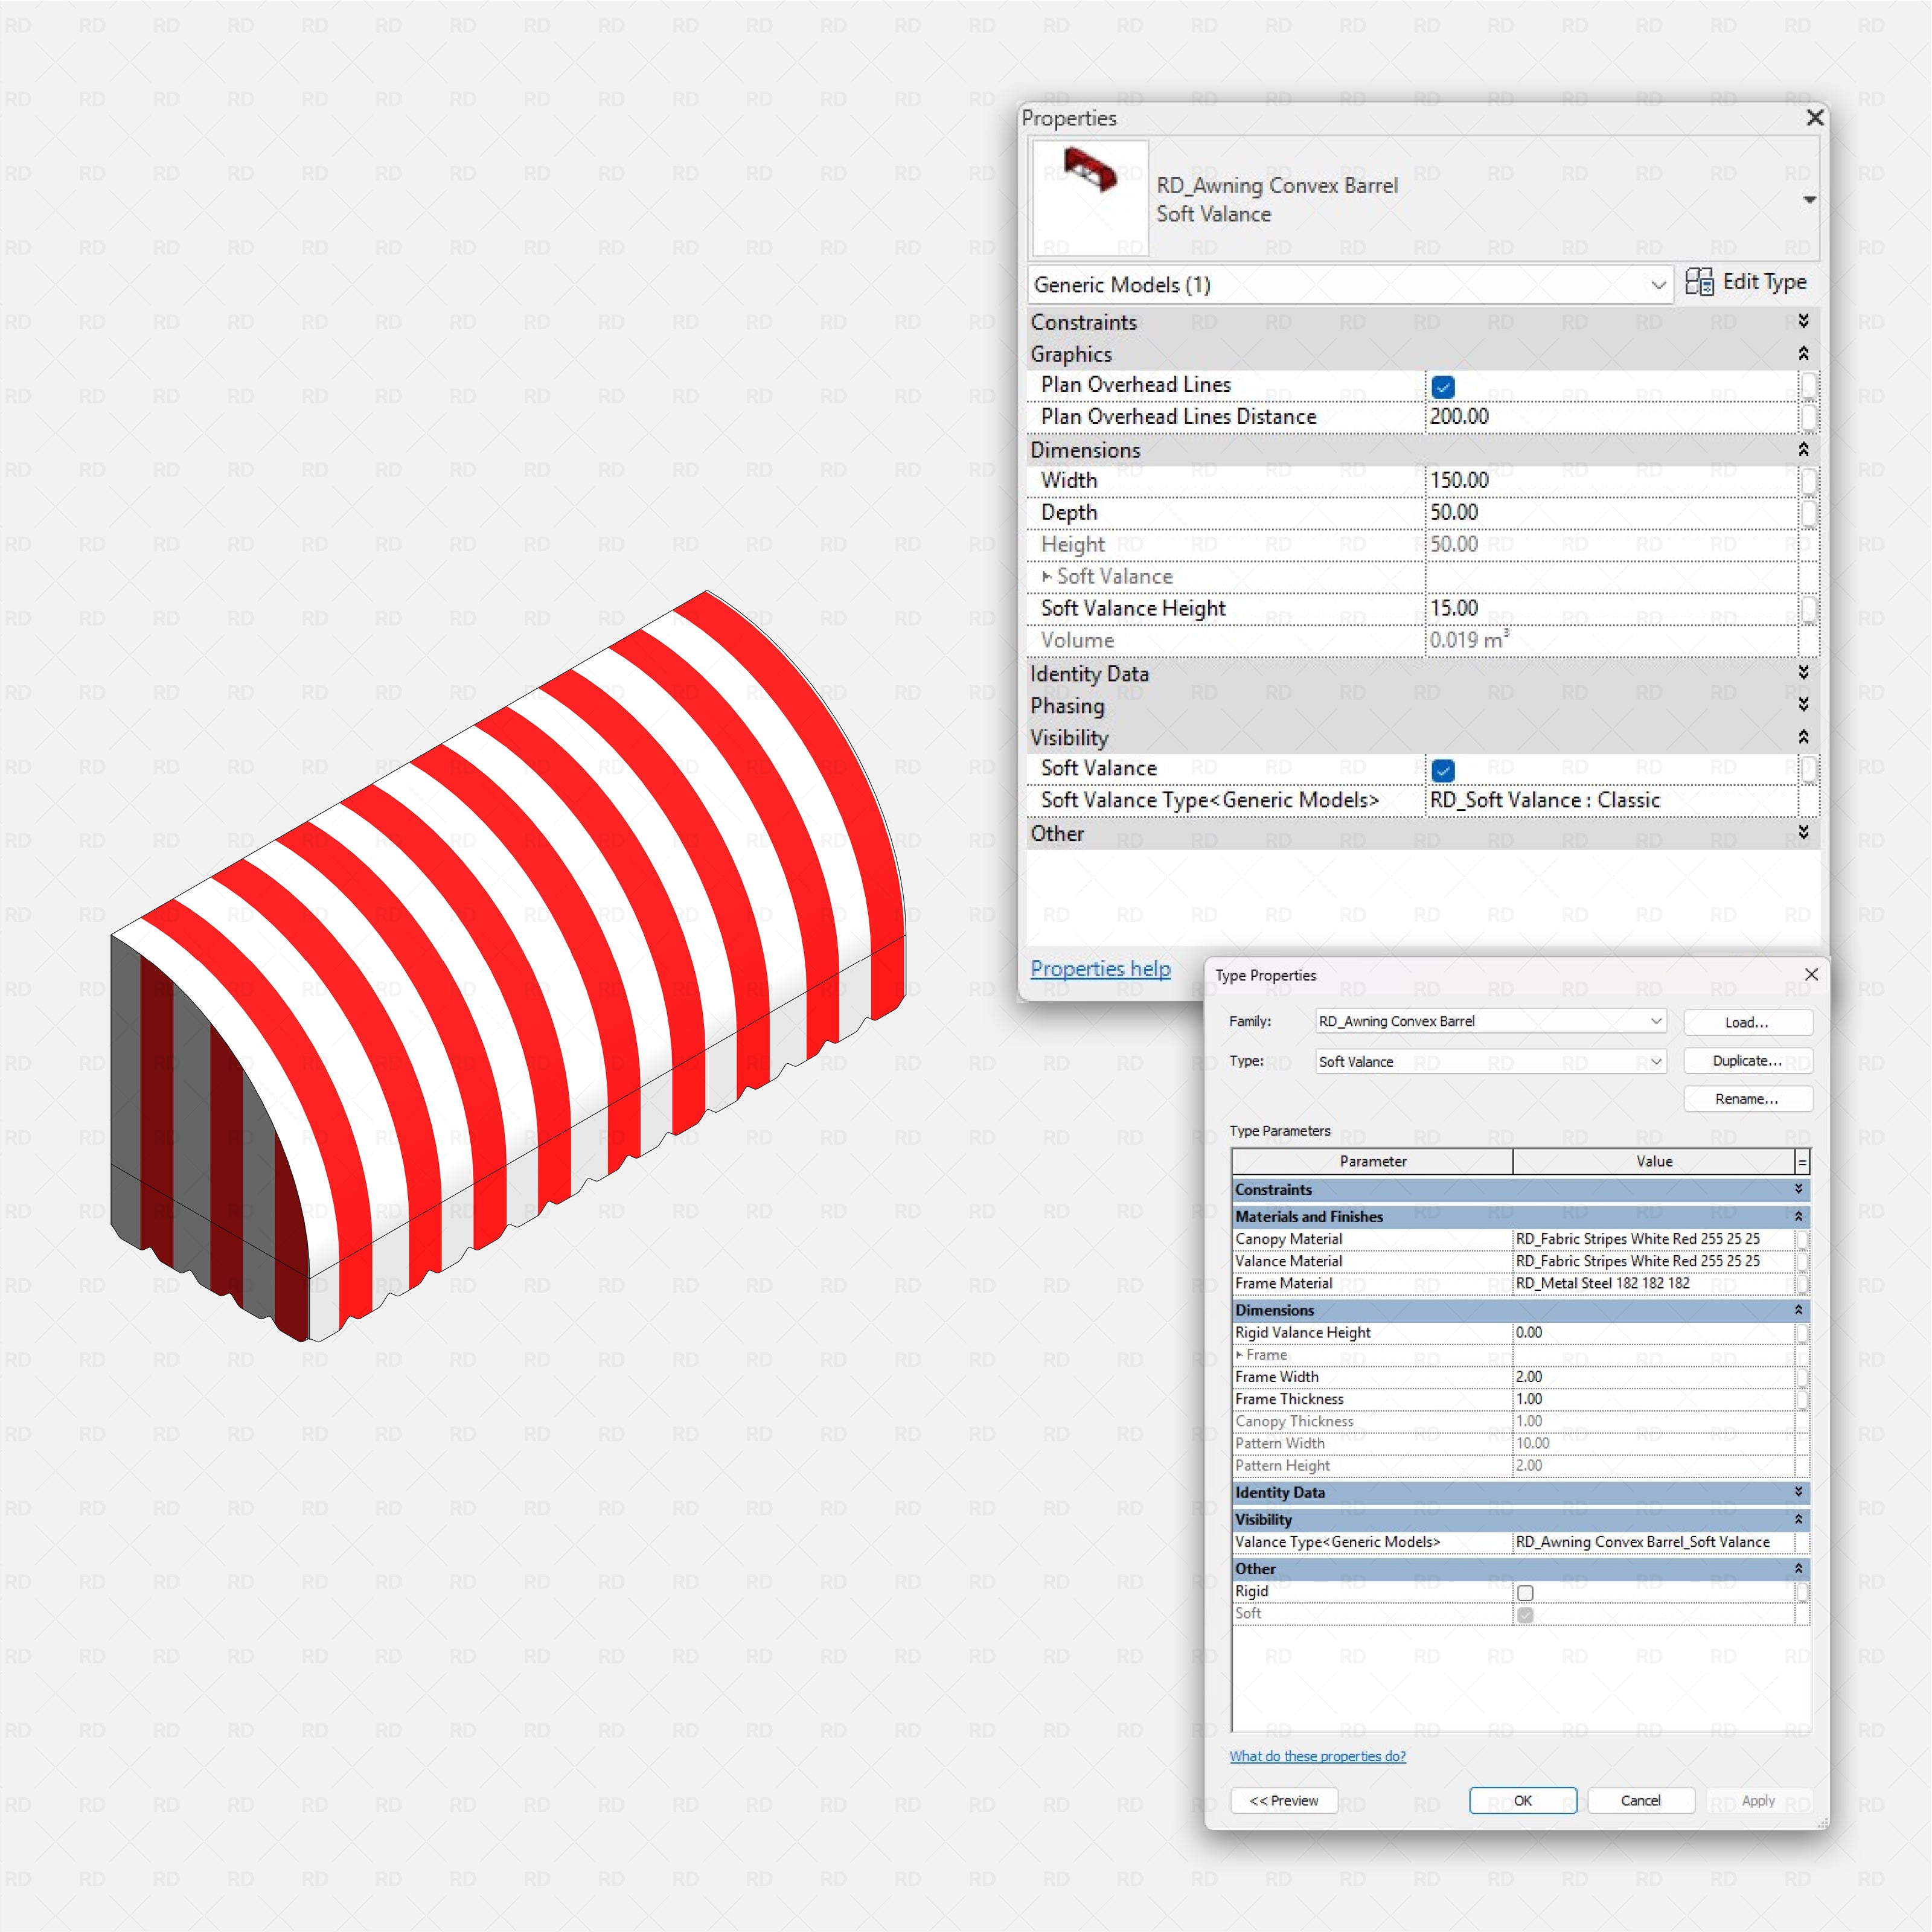This screenshot has height=1932, width=1932.
Task: Collapse the Visibility group in Properties
Action: pos(1803,736)
